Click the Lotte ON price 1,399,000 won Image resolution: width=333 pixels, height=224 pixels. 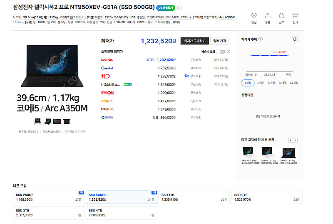click(166, 93)
